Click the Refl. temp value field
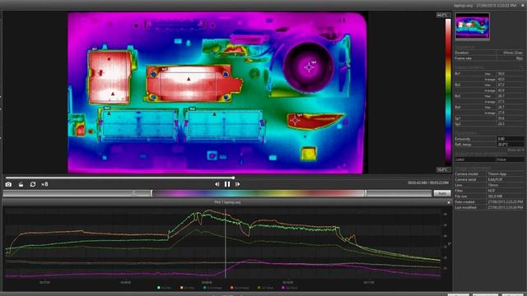 [510, 145]
